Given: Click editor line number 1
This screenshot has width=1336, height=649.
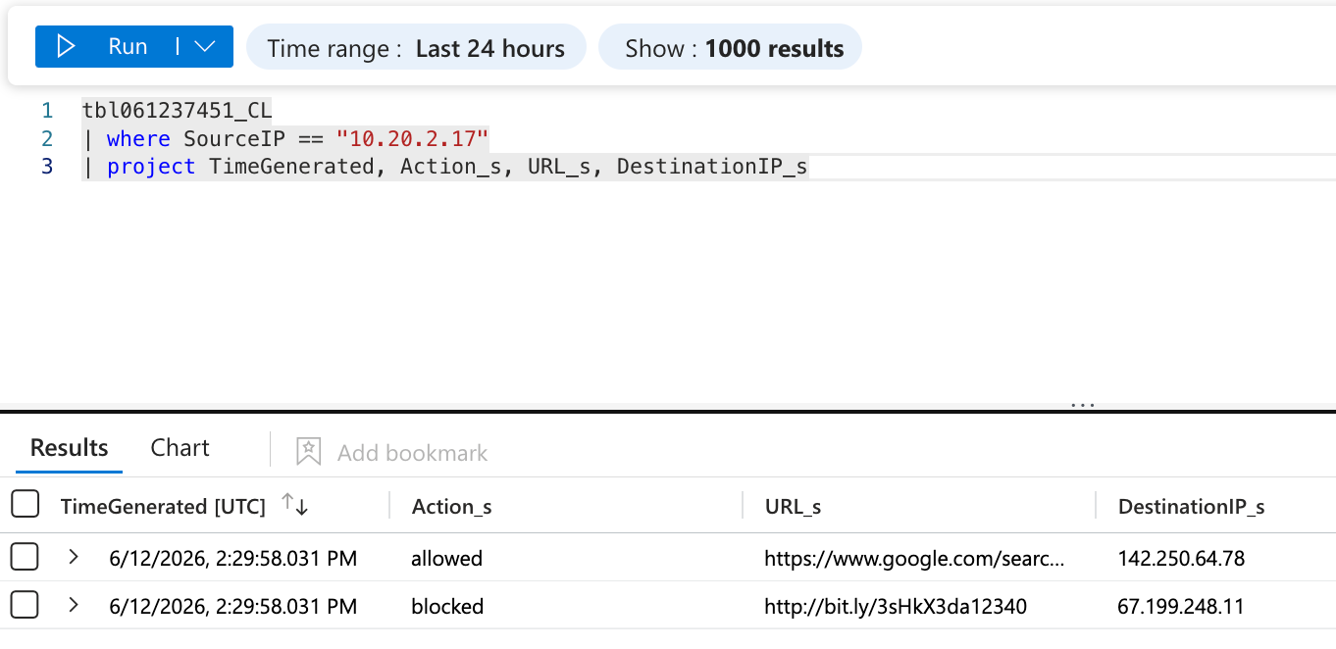Looking at the screenshot, I should 47,110.
